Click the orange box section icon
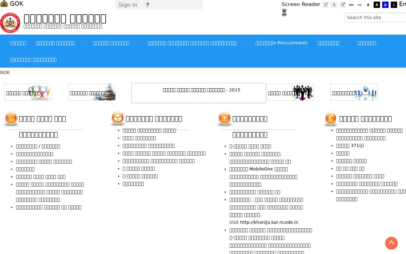This screenshot has width=406, height=254. (118, 119)
